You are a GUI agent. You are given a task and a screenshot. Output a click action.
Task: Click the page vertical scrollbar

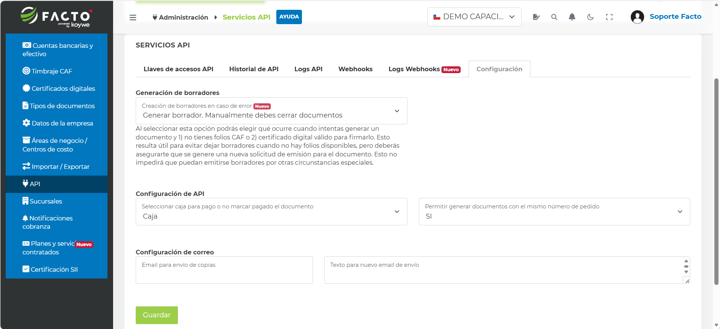[x=716, y=181]
